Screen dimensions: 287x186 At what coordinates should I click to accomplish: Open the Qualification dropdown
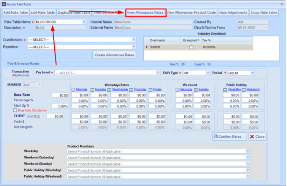(134, 40)
